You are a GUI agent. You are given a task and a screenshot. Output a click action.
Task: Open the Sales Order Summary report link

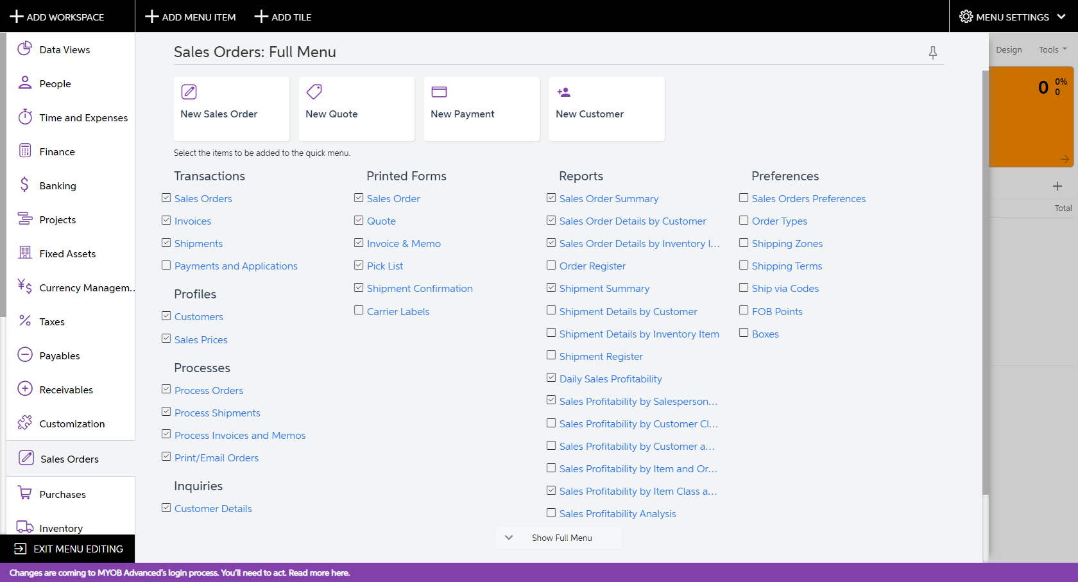[x=608, y=199]
